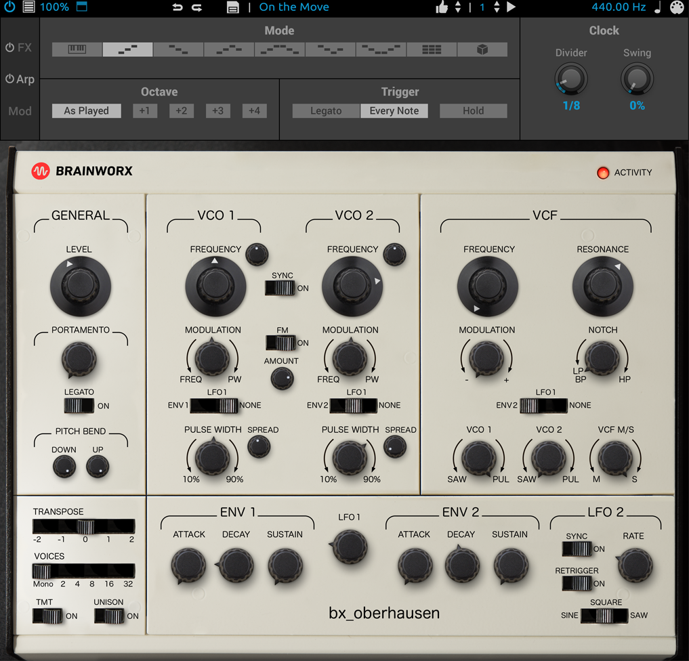Select the +2 octave button

(181, 110)
